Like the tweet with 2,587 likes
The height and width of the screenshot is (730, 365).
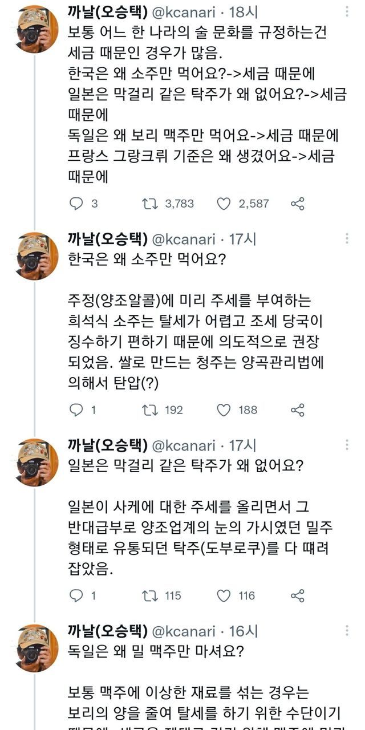(x=224, y=204)
